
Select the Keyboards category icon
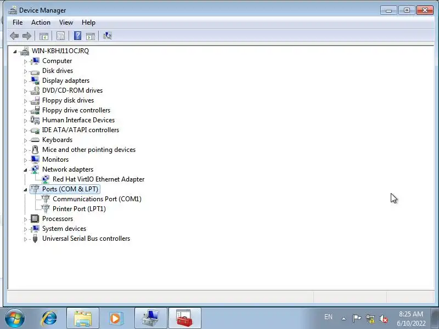click(x=35, y=140)
